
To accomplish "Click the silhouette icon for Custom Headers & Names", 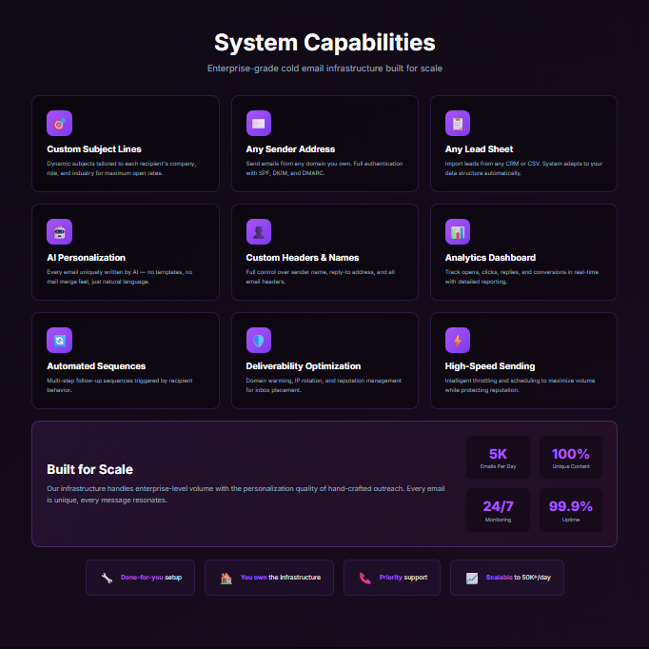I will 259,231.
